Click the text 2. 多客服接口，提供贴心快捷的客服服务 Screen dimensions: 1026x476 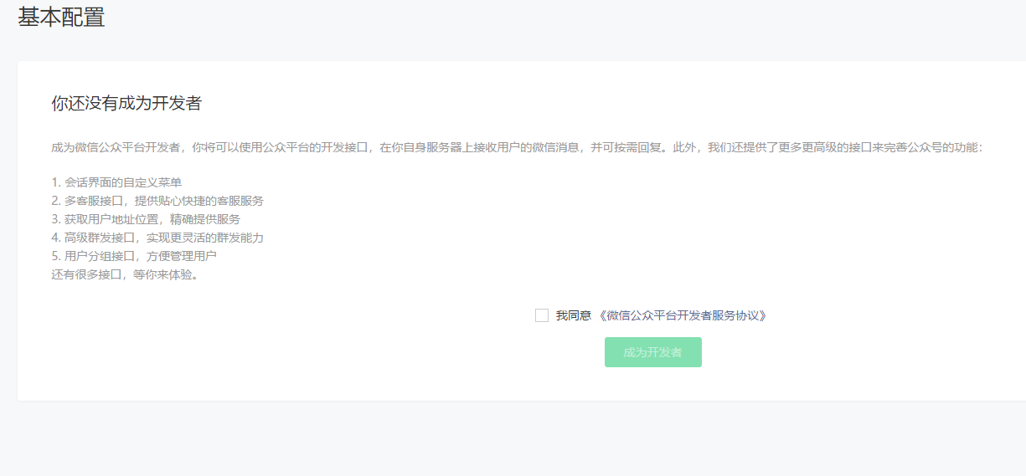click(157, 201)
